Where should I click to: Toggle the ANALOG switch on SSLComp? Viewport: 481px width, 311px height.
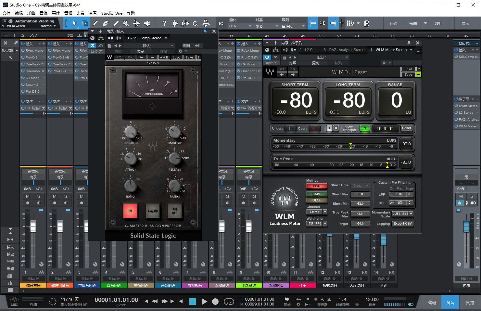(153, 211)
